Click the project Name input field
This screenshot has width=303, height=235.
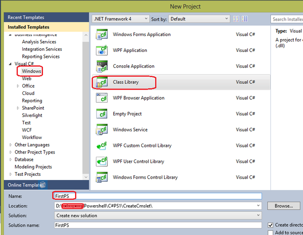(x=158, y=196)
